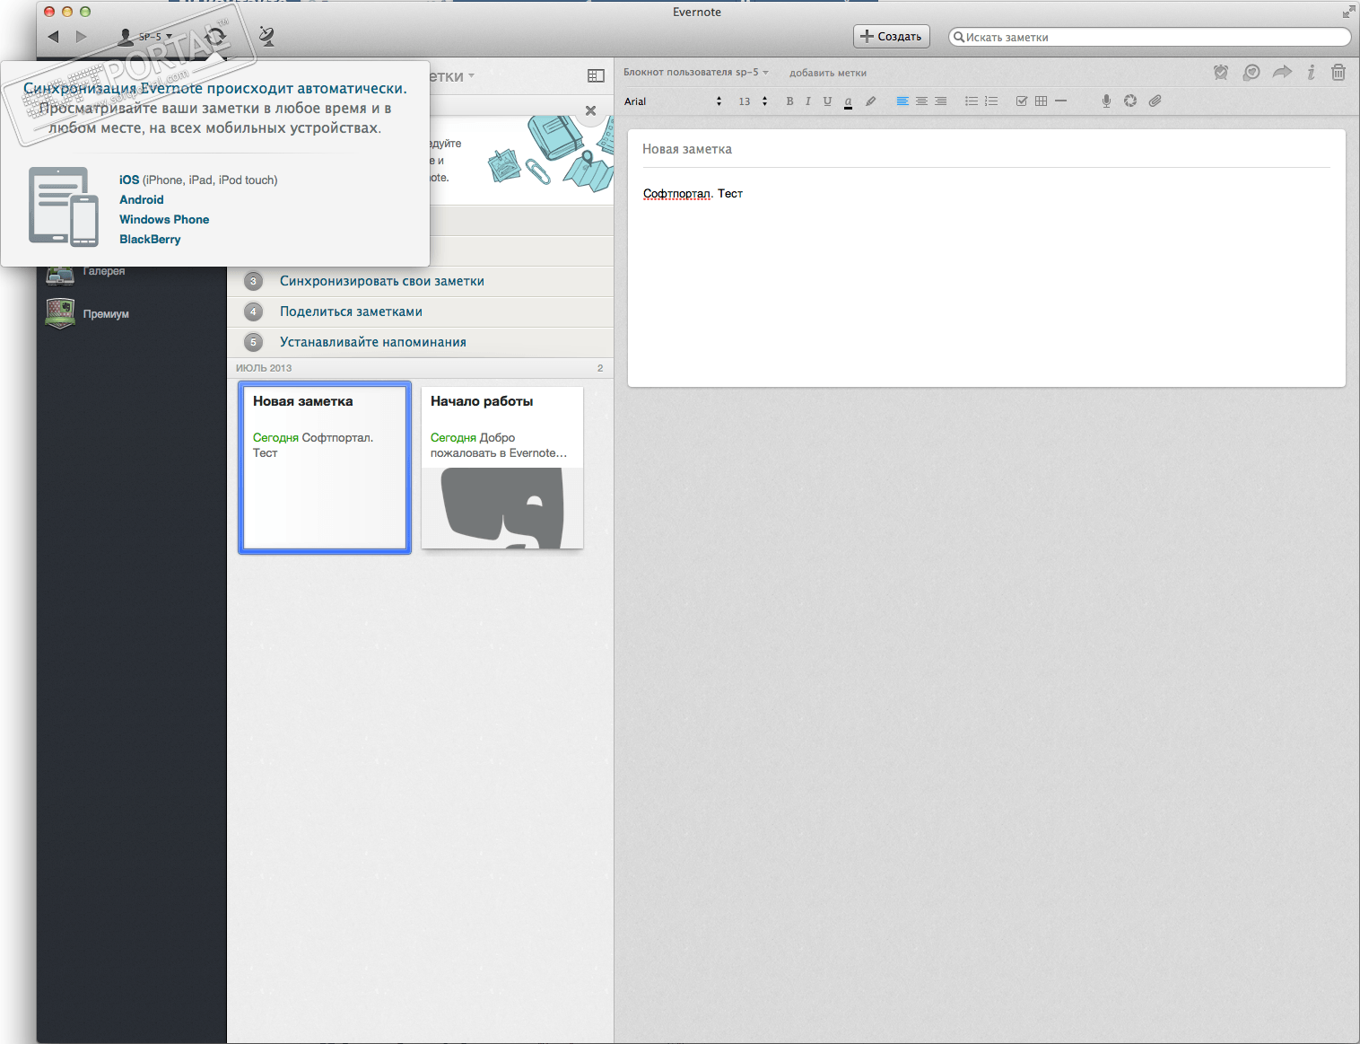The width and height of the screenshot is (1360, 1044).
Task: Select step 'Синхронизировать свои заметки'
Action: [x=421, y=281]
